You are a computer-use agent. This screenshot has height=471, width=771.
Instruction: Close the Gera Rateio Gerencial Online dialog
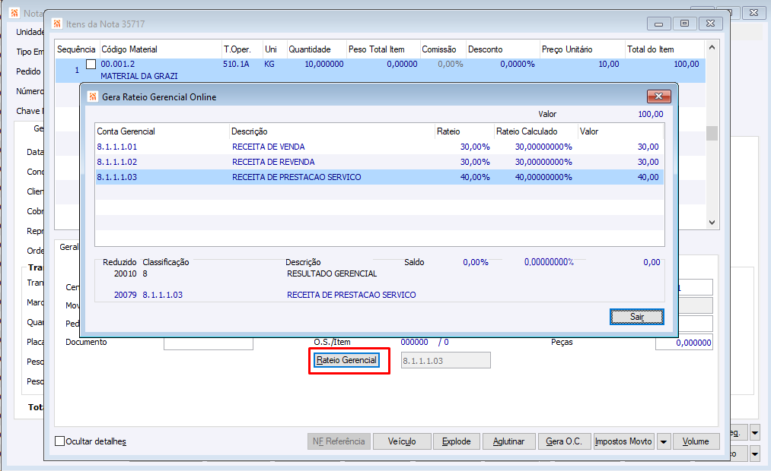point(659,96)
